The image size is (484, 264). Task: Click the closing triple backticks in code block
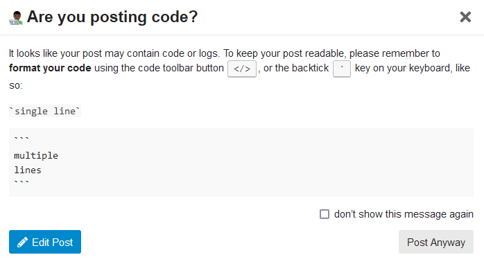pyautogui.click(x=21, y=182)
